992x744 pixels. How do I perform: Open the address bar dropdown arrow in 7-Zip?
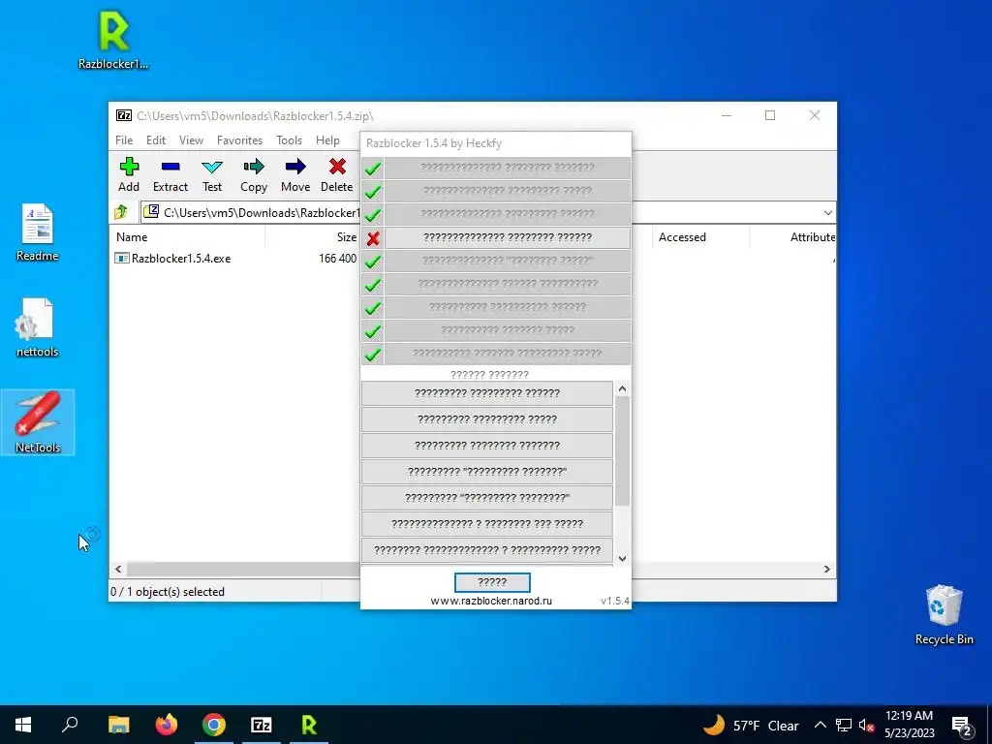(x=827, y=212)
